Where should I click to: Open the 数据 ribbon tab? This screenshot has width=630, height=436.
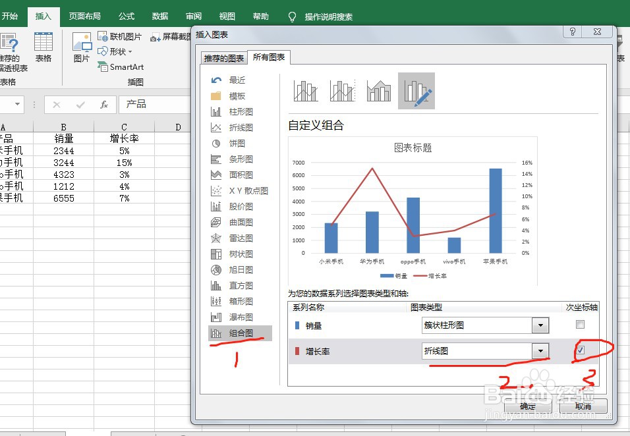coord(160,16)
